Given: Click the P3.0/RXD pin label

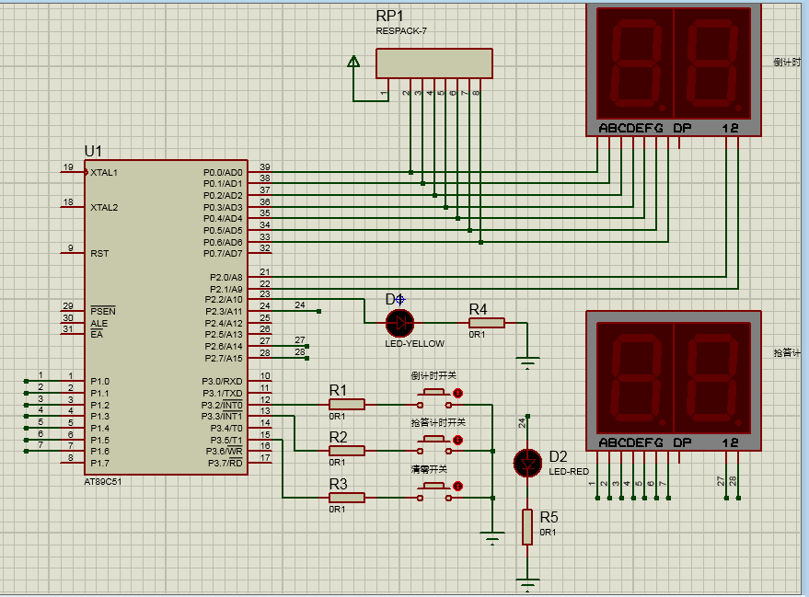Looking at the screenshot, I should pyautogui.click(x=222, y=382).
